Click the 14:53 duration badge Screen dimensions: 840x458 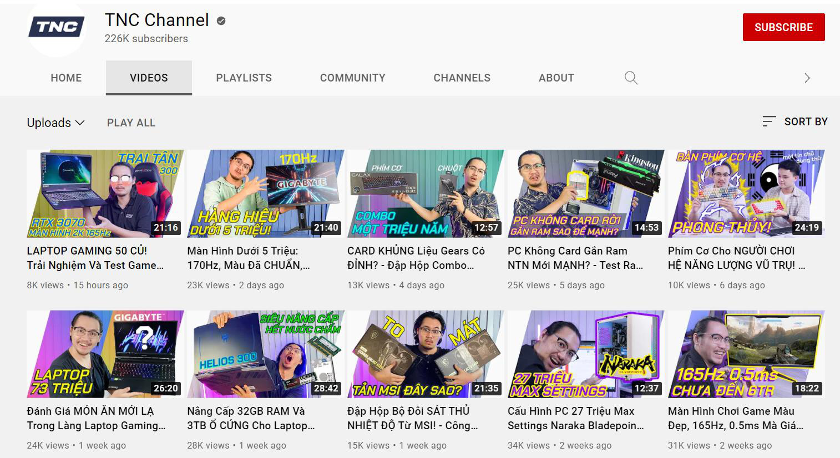pos(646,227)
